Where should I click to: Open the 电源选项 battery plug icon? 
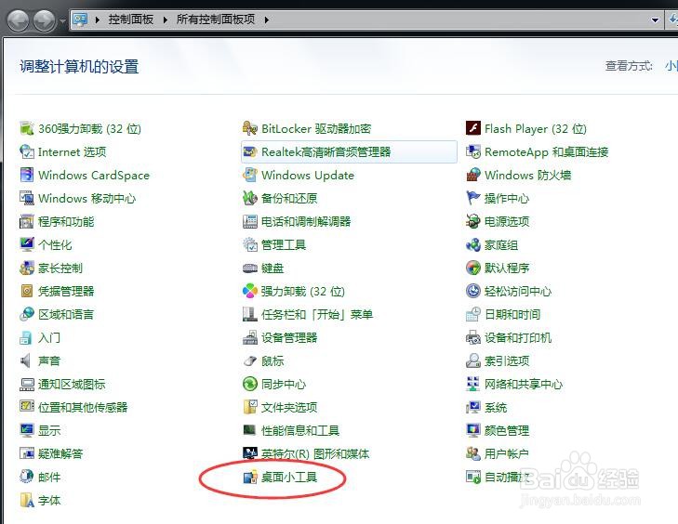tap(473, 222)
